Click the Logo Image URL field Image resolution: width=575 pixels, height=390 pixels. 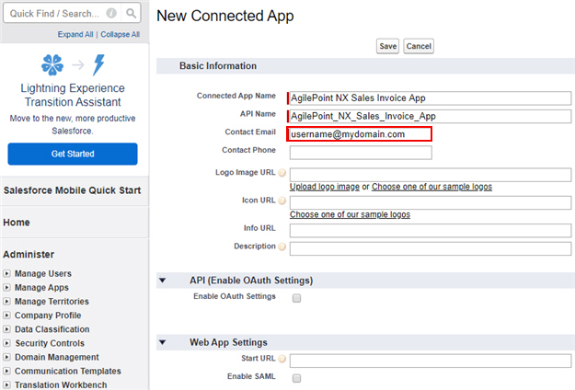(x=431, y=175)
